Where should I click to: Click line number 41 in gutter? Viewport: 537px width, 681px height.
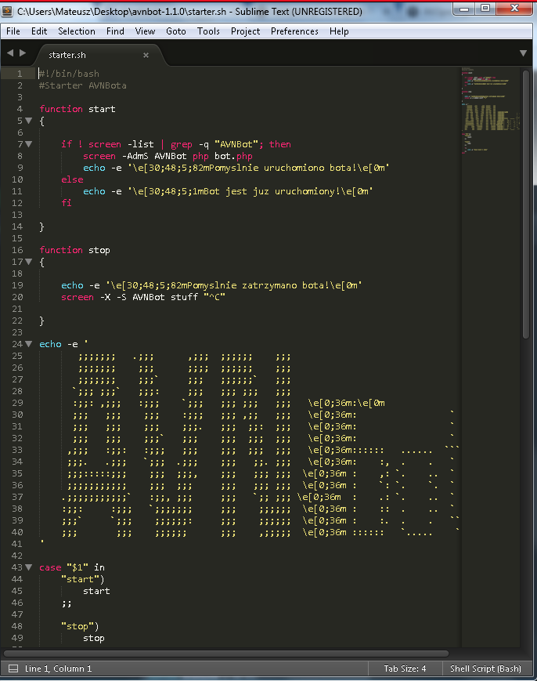tap(17, 544)
